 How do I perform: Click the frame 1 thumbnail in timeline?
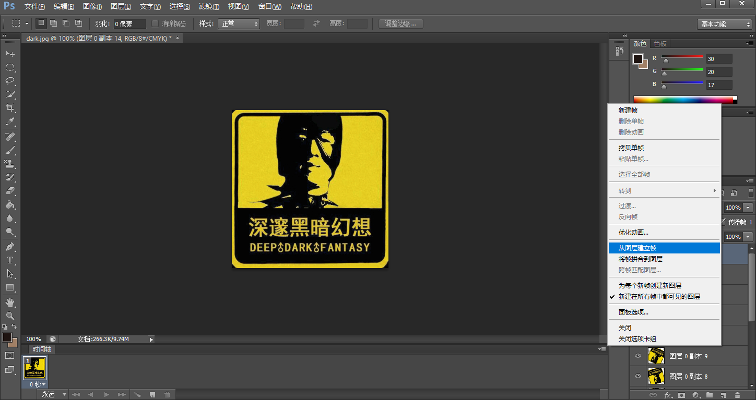point(35,368)
